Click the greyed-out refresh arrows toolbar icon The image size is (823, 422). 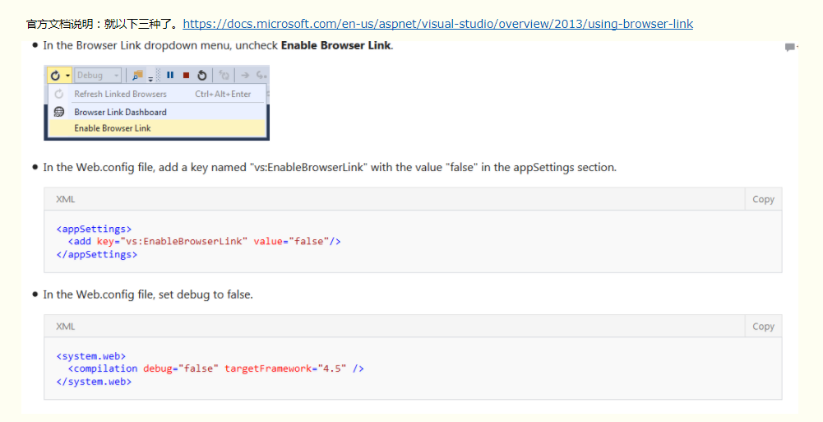click(x=224, y=75)
